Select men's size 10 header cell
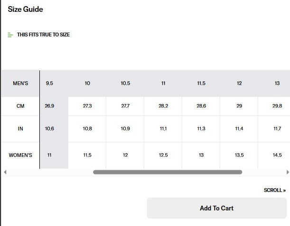Viewport: 290px width, 226px height. click(x=87, y=83)
